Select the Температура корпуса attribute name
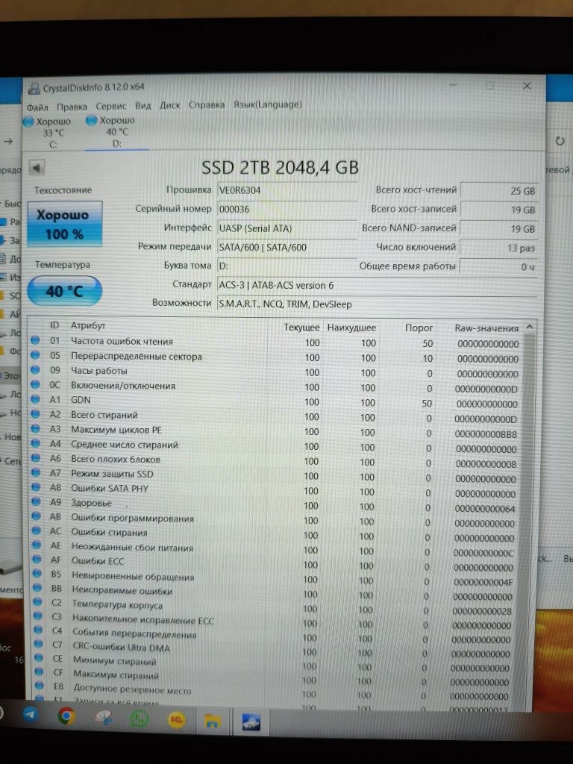The height and width of the screenshot is (764, 573). 117,605
